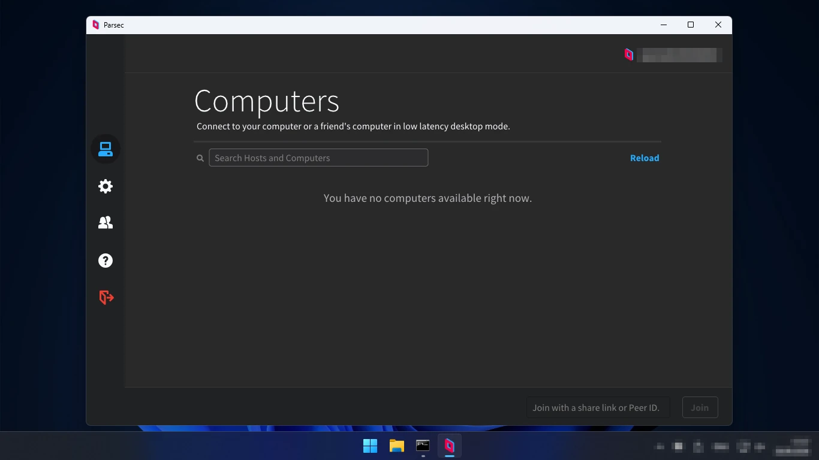Reload the computers list
The height and width of the screenshot is (460, 819).
pyautogui.click(x=645, y=158)
